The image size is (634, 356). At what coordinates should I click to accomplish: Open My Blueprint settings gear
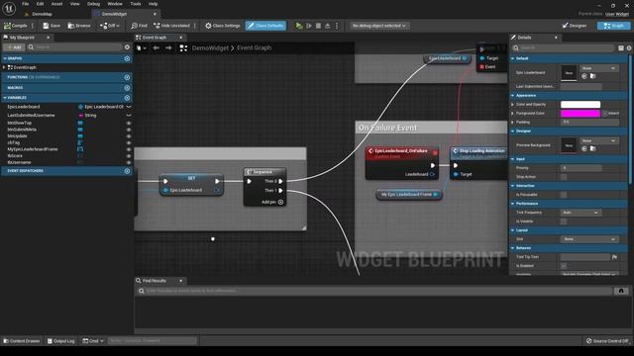coord(127,47)
